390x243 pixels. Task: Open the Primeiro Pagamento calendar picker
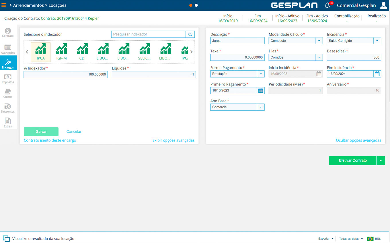click(x=260, y=90)
